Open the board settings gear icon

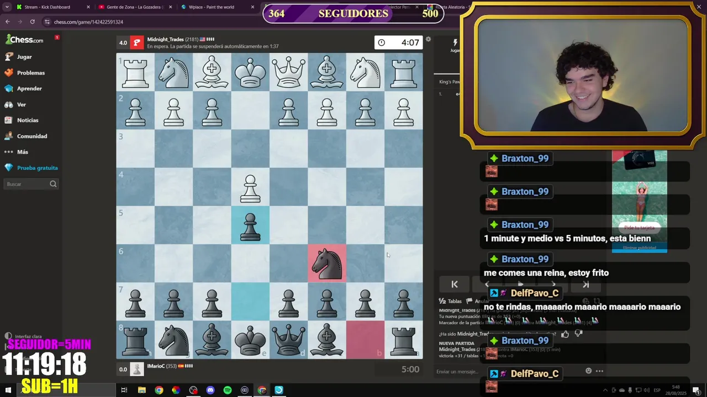428,39
